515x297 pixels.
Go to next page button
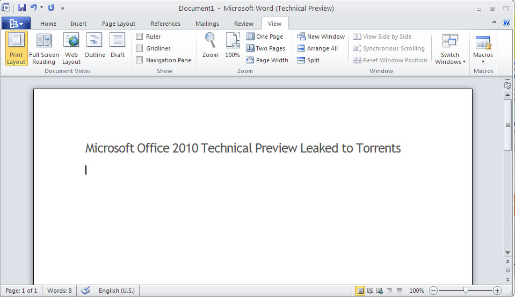(508, 280)
